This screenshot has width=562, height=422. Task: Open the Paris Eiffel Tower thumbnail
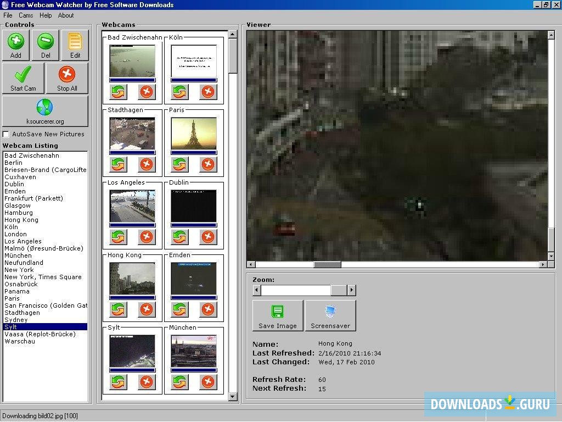pyautogui.click(x=194, y=134)
